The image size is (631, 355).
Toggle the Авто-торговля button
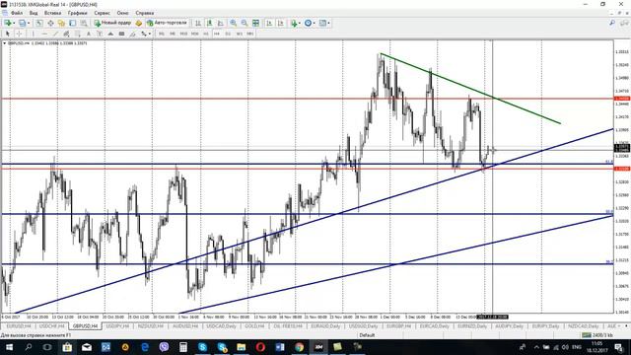tap(168, 23)
